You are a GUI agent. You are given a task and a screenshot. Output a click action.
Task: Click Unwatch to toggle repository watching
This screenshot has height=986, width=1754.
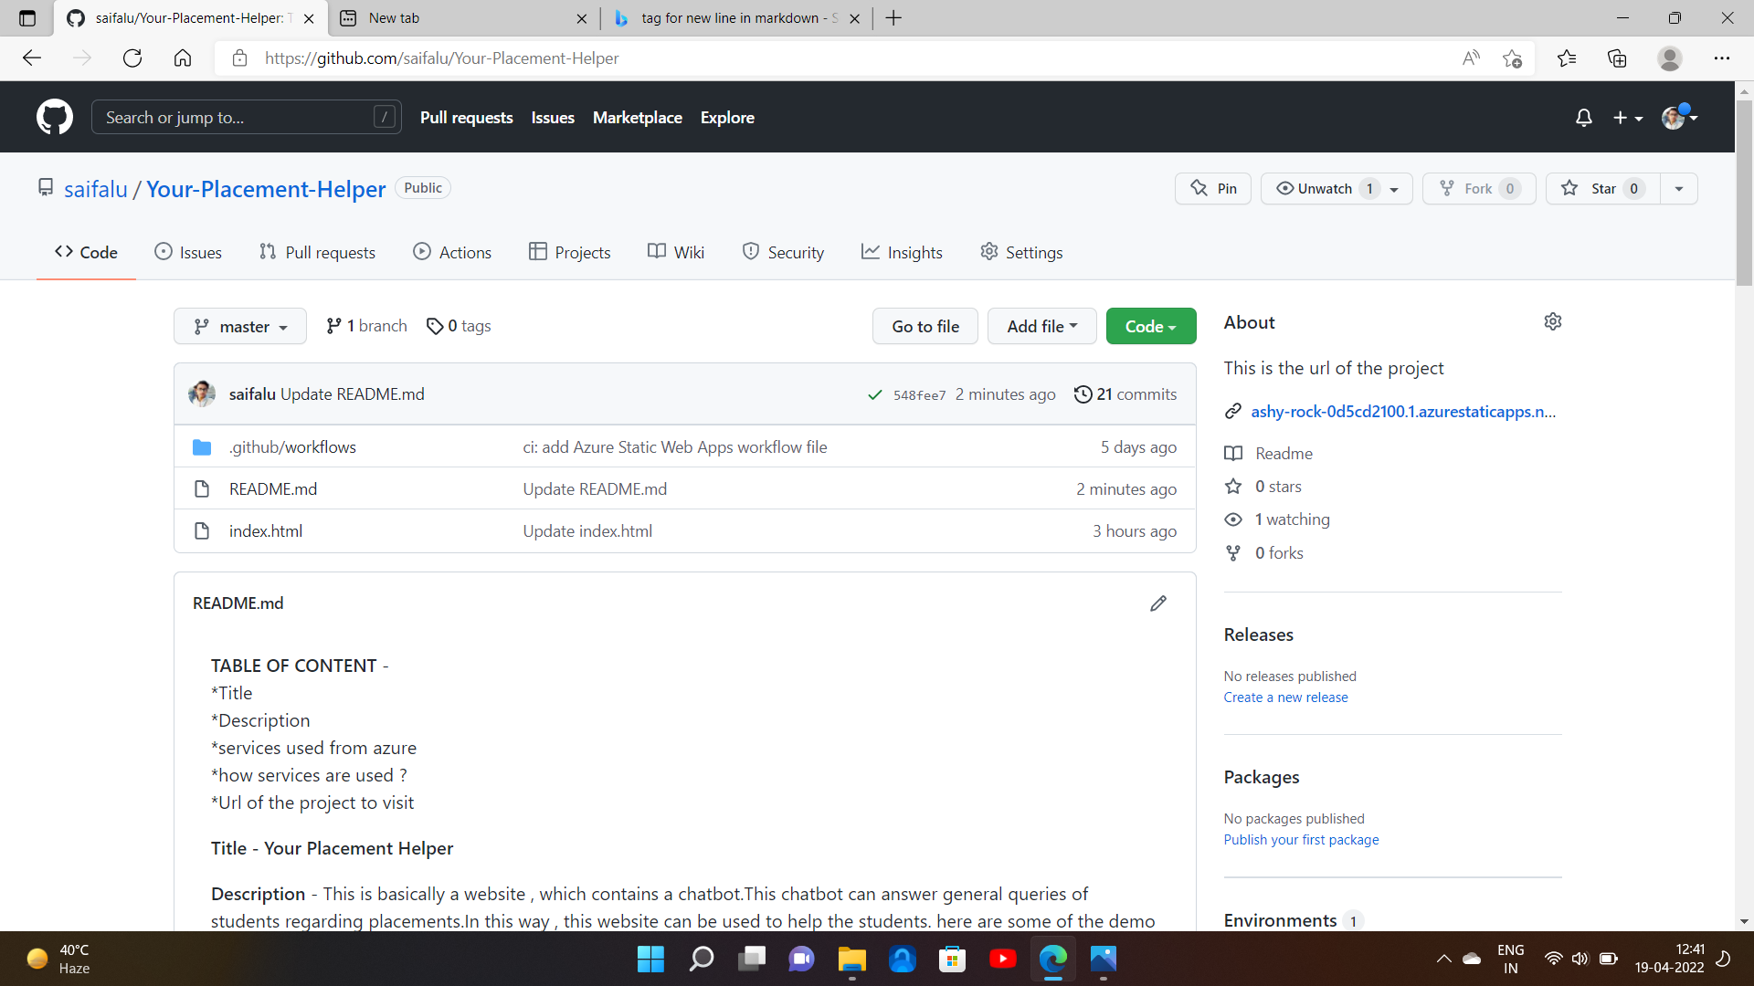[x=1325, y=188]
